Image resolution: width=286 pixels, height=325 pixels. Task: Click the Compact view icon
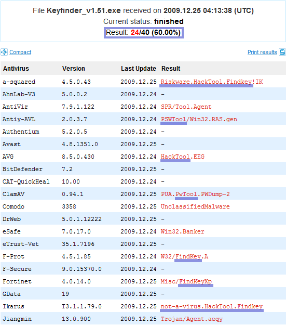pos(4,52)
